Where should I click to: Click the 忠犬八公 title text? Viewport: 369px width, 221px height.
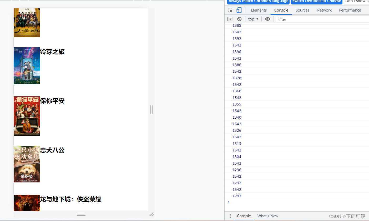coord(52,150)
